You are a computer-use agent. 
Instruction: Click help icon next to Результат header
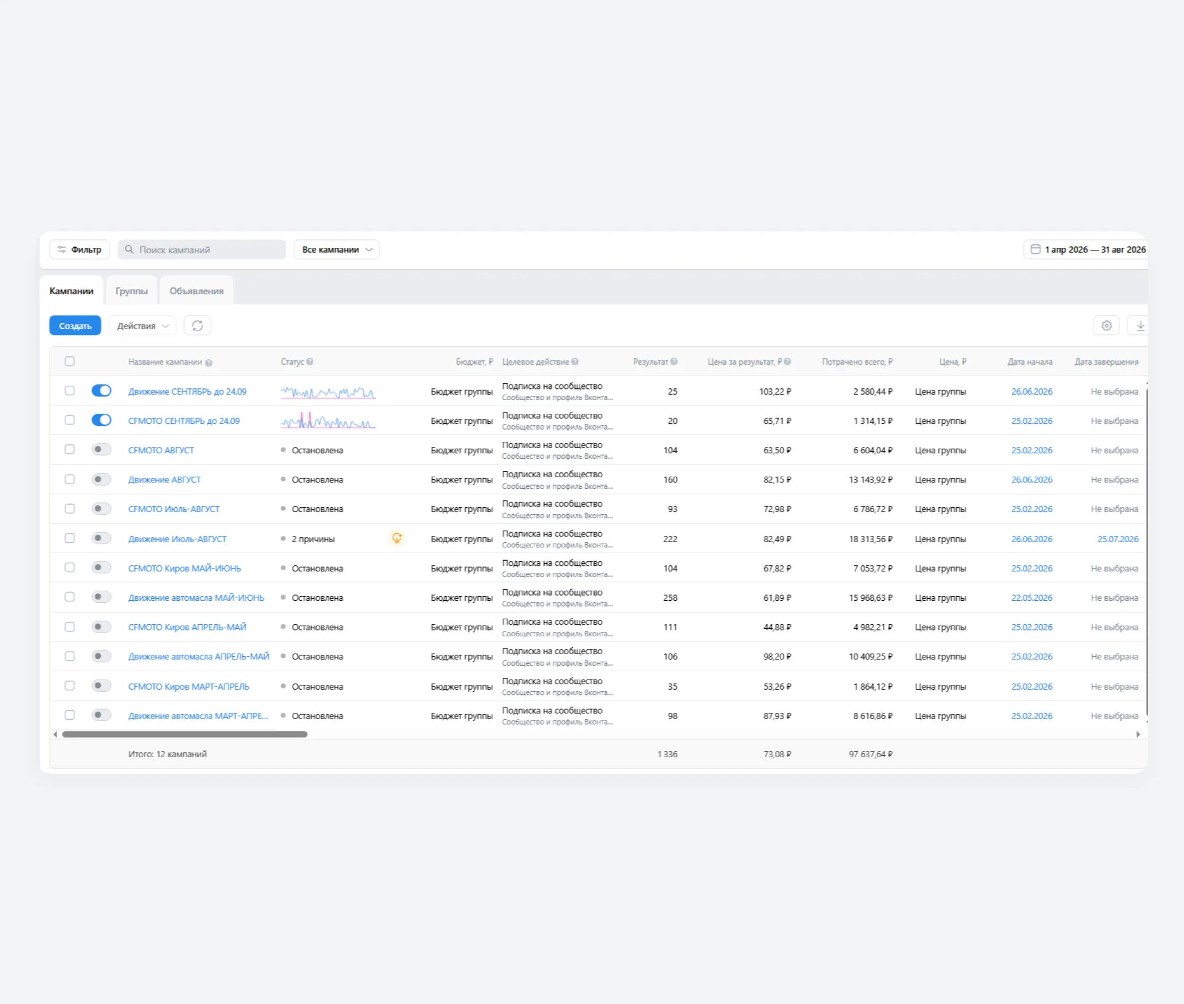click(674, 361)
